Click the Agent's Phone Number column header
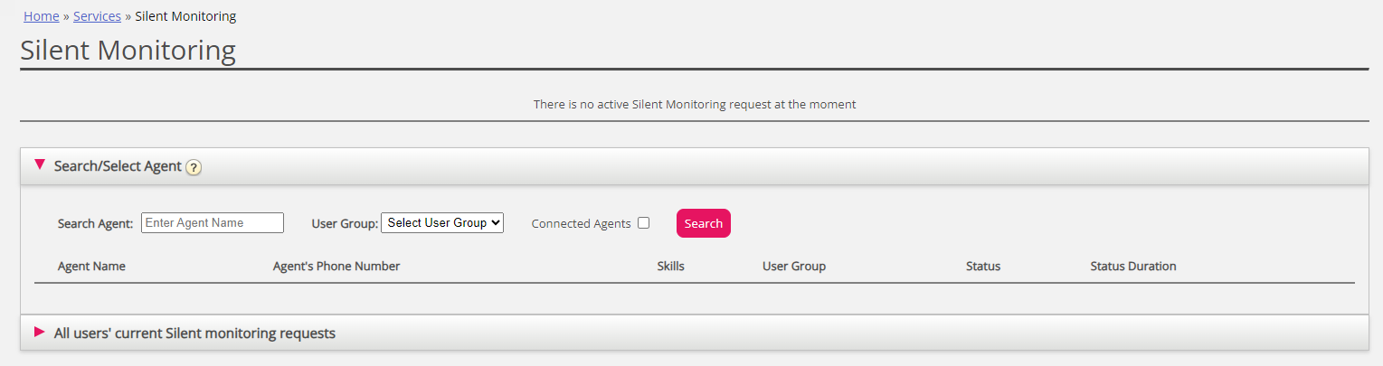 336,267
